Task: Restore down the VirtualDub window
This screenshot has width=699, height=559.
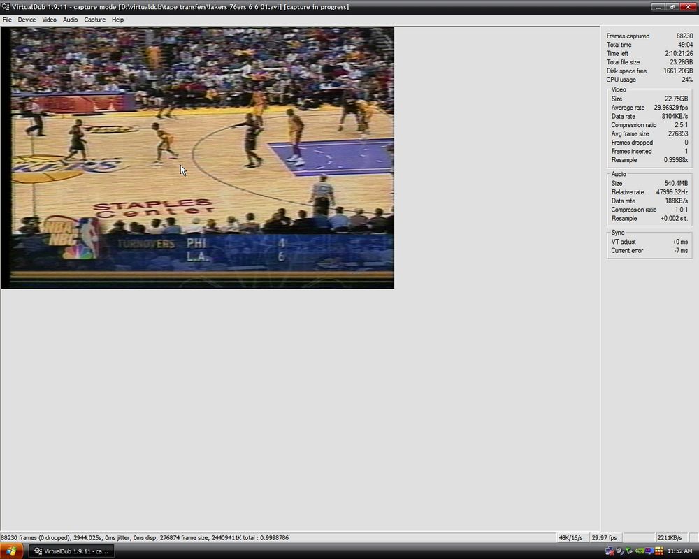Action: coord(672,7)
